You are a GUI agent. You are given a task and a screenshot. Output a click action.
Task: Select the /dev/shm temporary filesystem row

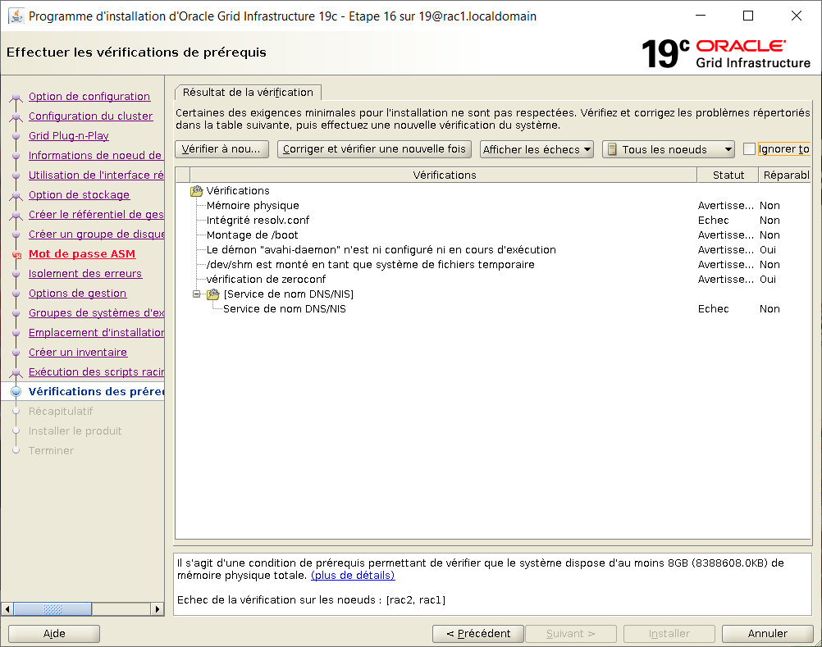(493, 265)
